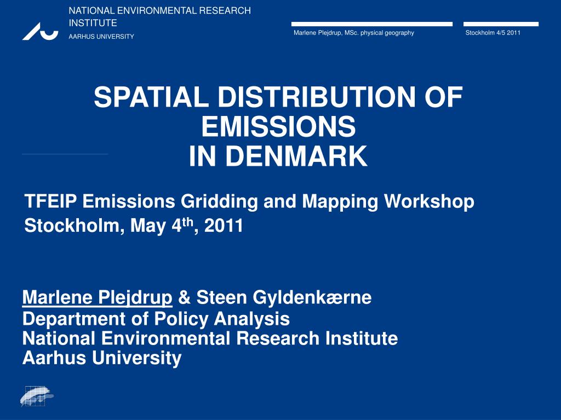The height and width of the screenshot is (420, 561).
Task: Click the underlined name Marlene Plejdrup
Action: coord(98,297)
